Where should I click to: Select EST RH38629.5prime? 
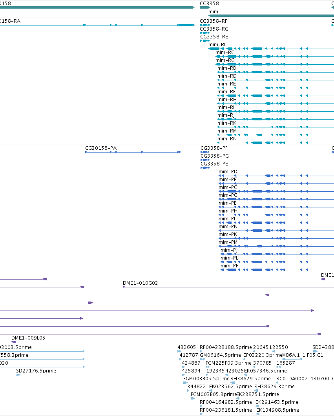(250, 379)
